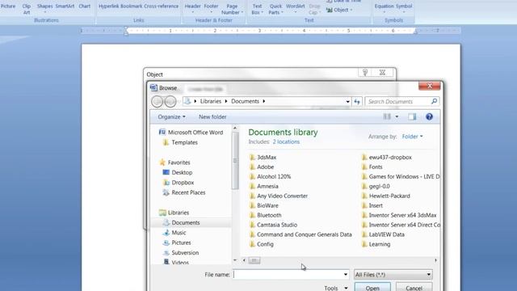The width and height of the screenshot is (517, 291).
Task: Select the Amnesia folder
Action: 264,187
